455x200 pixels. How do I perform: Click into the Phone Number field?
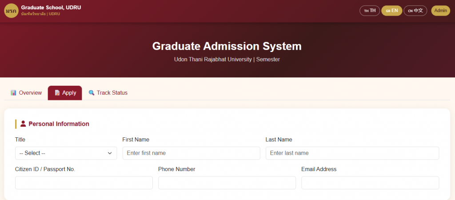(227, 183)
